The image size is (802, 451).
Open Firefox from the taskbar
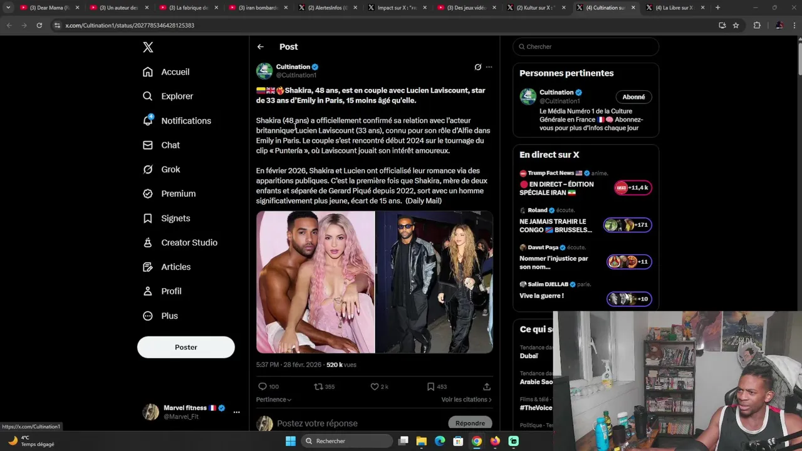point(495,441)
